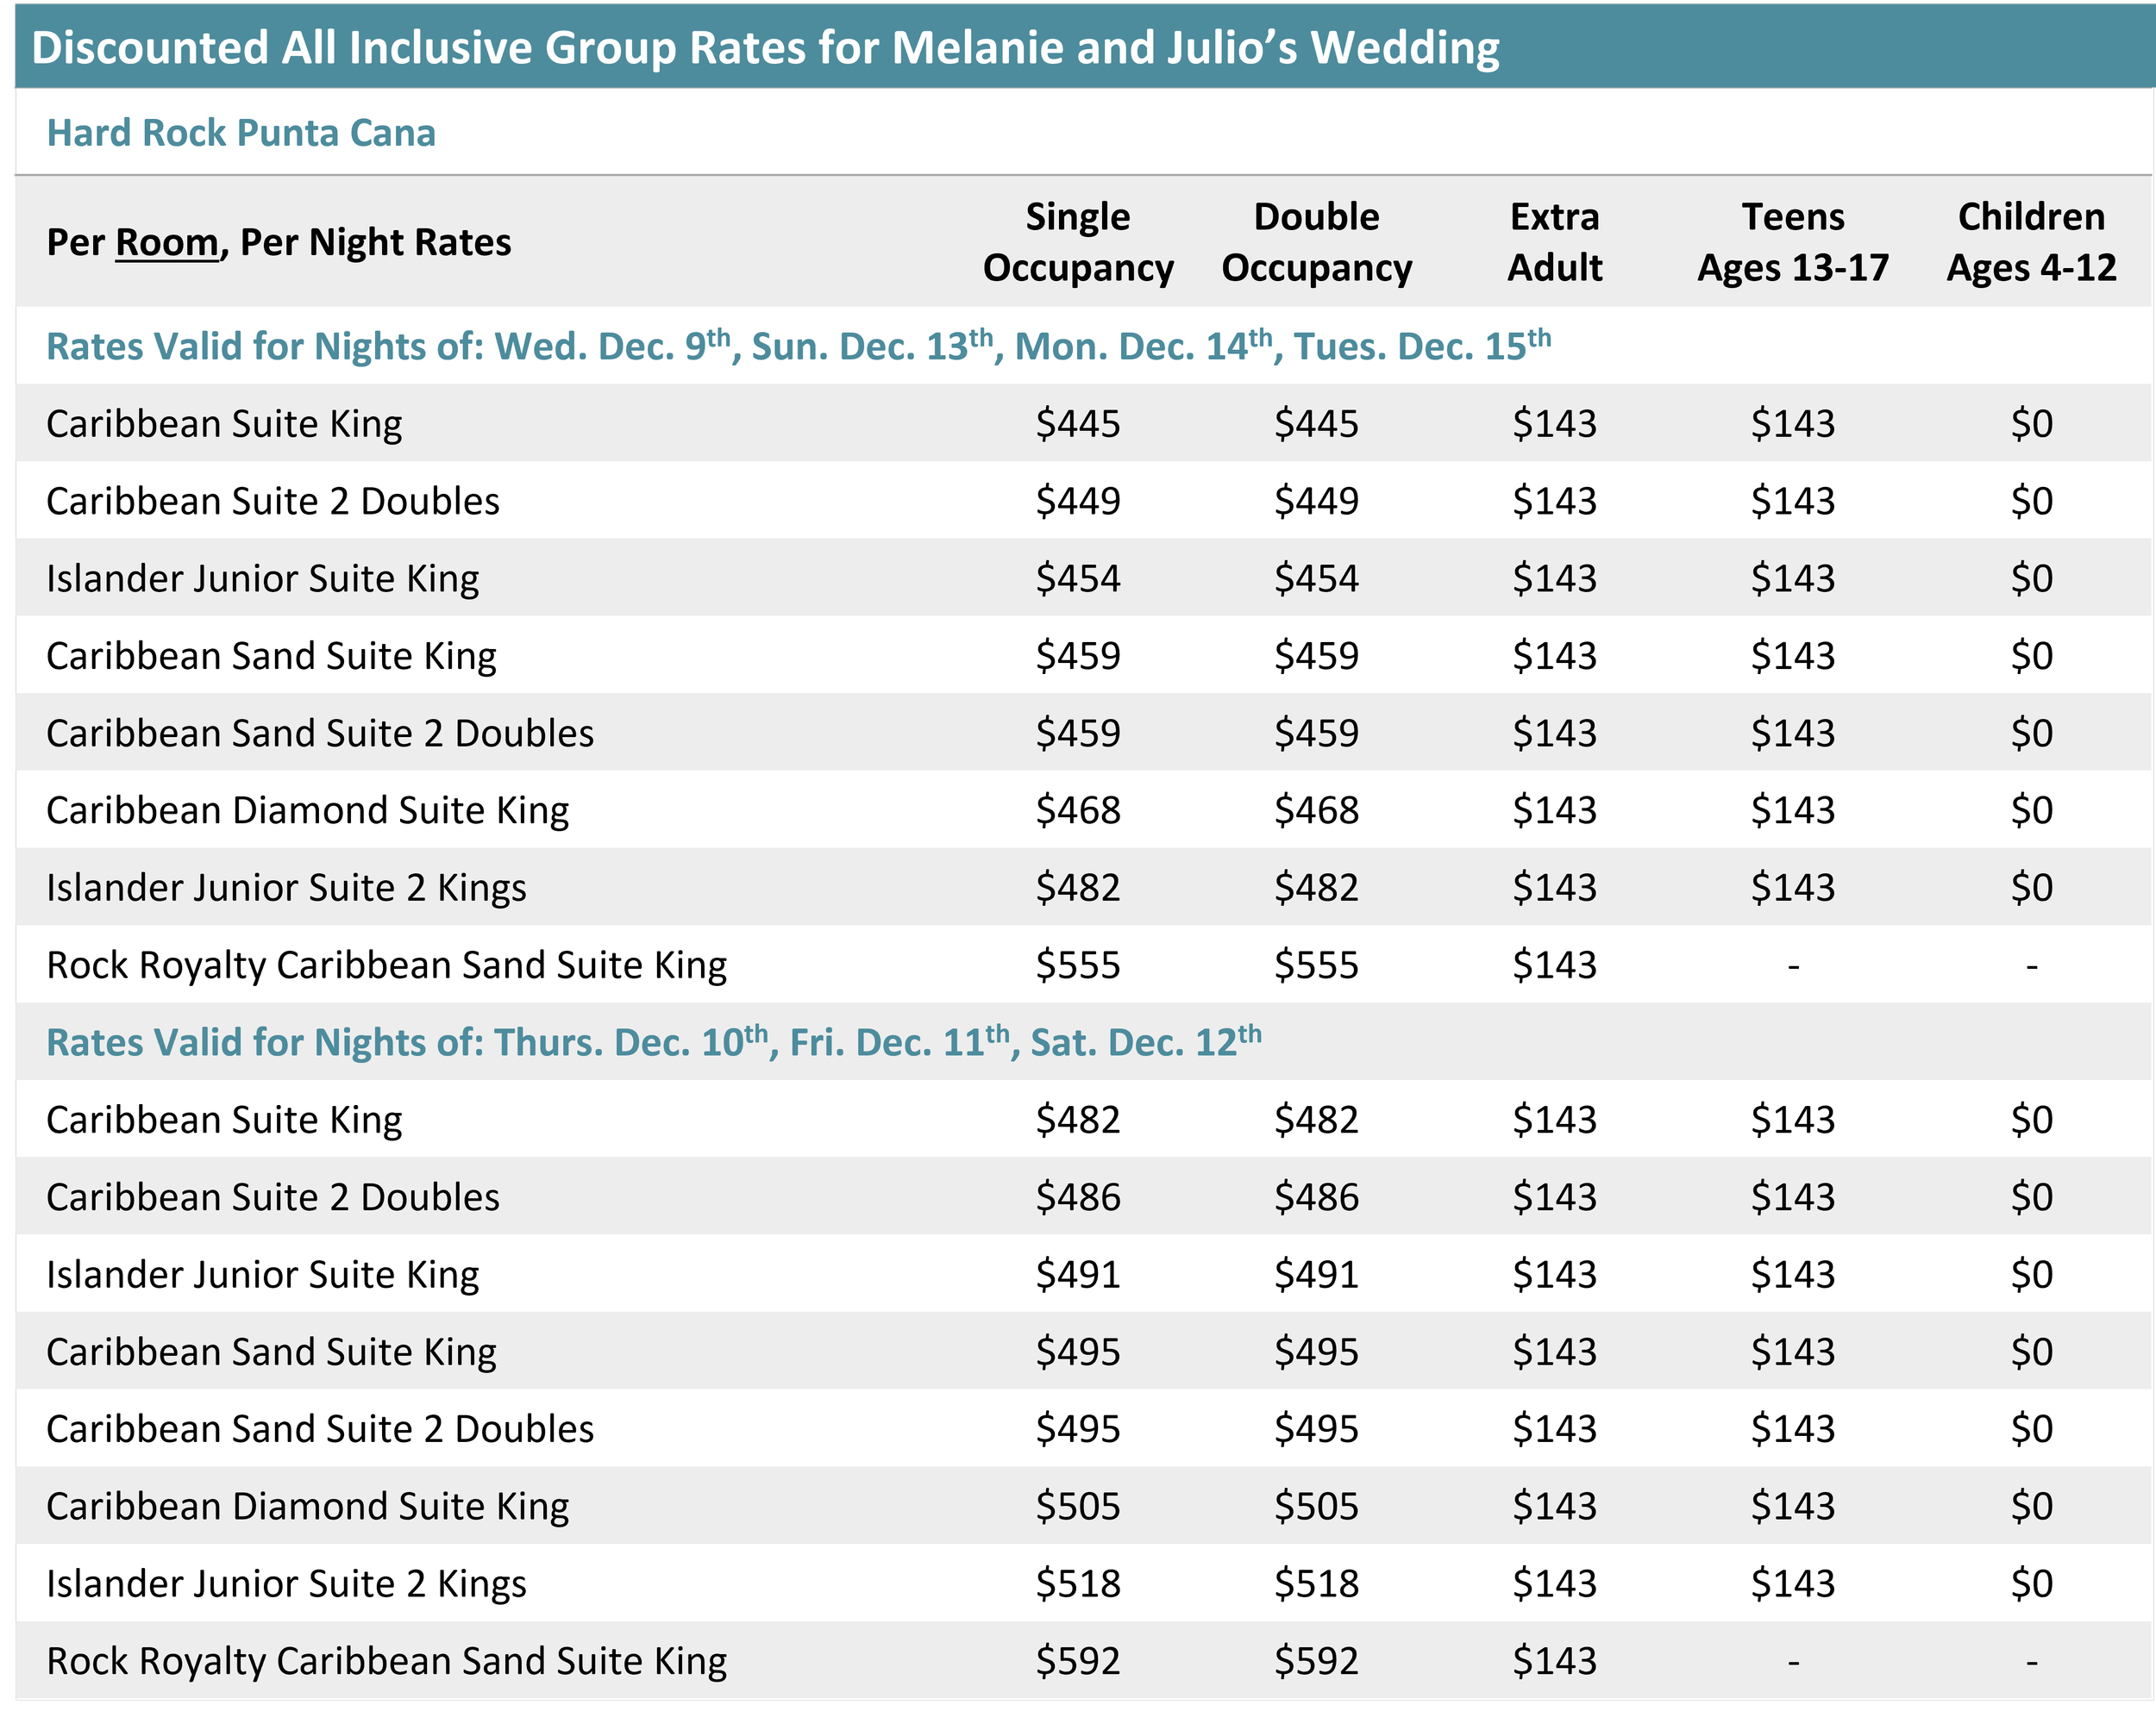Select the $518 Islander Junior Suite 2 Kings rate
The height and width of the screenshot is (1711, 2156).
[1077, 1583]
